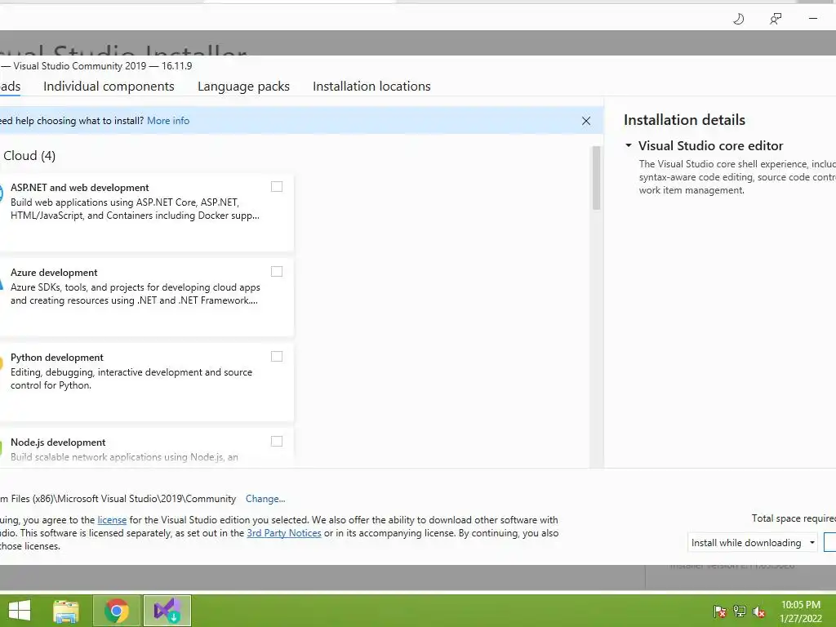The image size is (836, 627).
Task: Check ASP.NET and web development workload
Action: click(x=277, y=187)
